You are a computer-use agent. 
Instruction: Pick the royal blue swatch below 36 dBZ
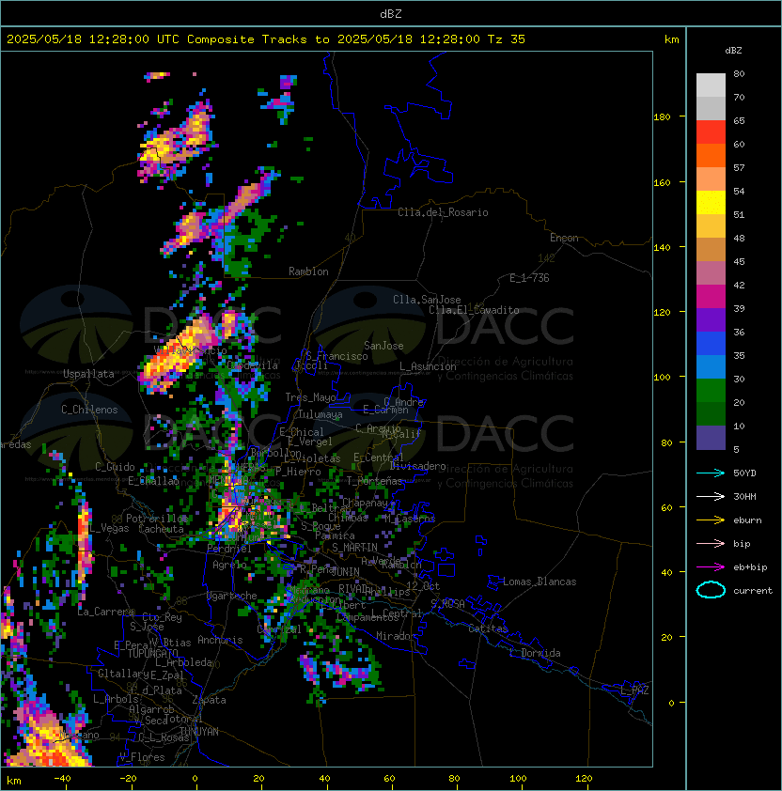tap(711, 344)
